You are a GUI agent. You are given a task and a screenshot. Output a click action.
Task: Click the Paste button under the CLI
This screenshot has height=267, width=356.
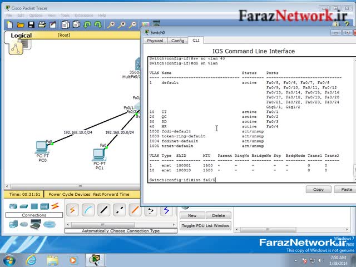click(x=346, y=189)
